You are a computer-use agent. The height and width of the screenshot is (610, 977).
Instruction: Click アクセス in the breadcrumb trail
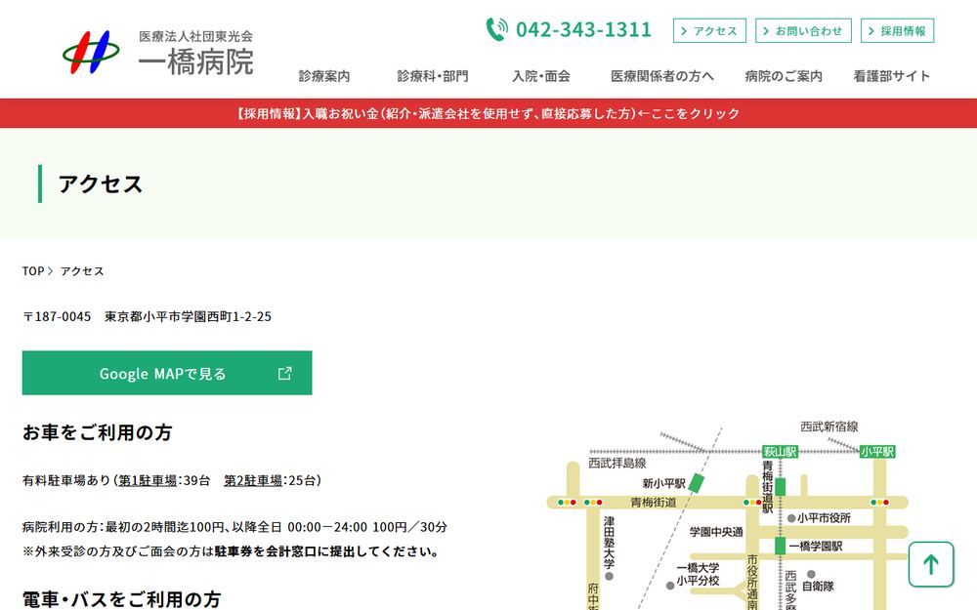coord(82,270)
